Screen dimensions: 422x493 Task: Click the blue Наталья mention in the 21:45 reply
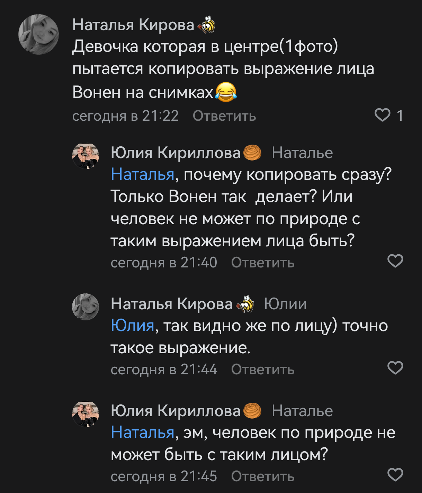coord(143,432)
